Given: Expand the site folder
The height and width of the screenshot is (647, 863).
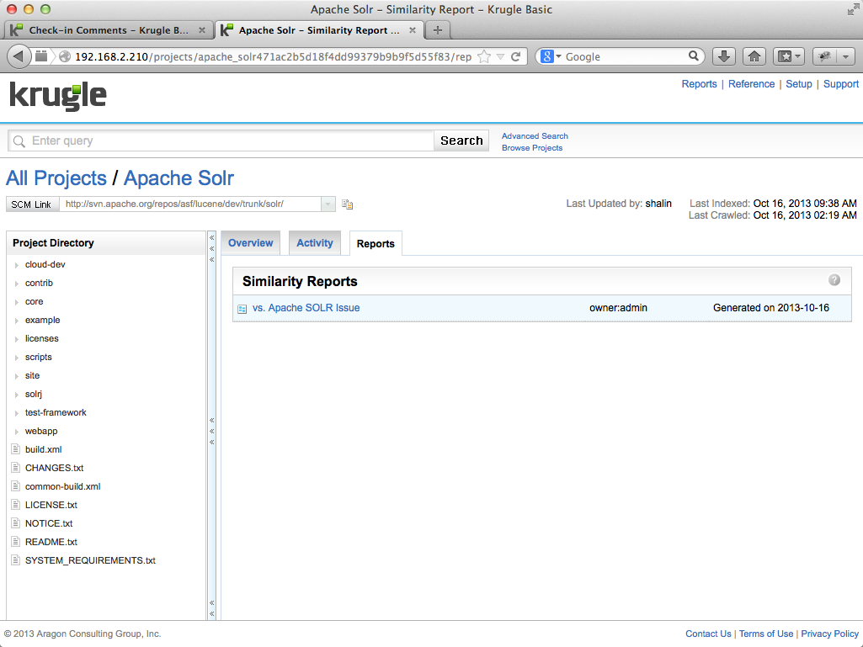Looking at the screenshot, I should (17, 376).
